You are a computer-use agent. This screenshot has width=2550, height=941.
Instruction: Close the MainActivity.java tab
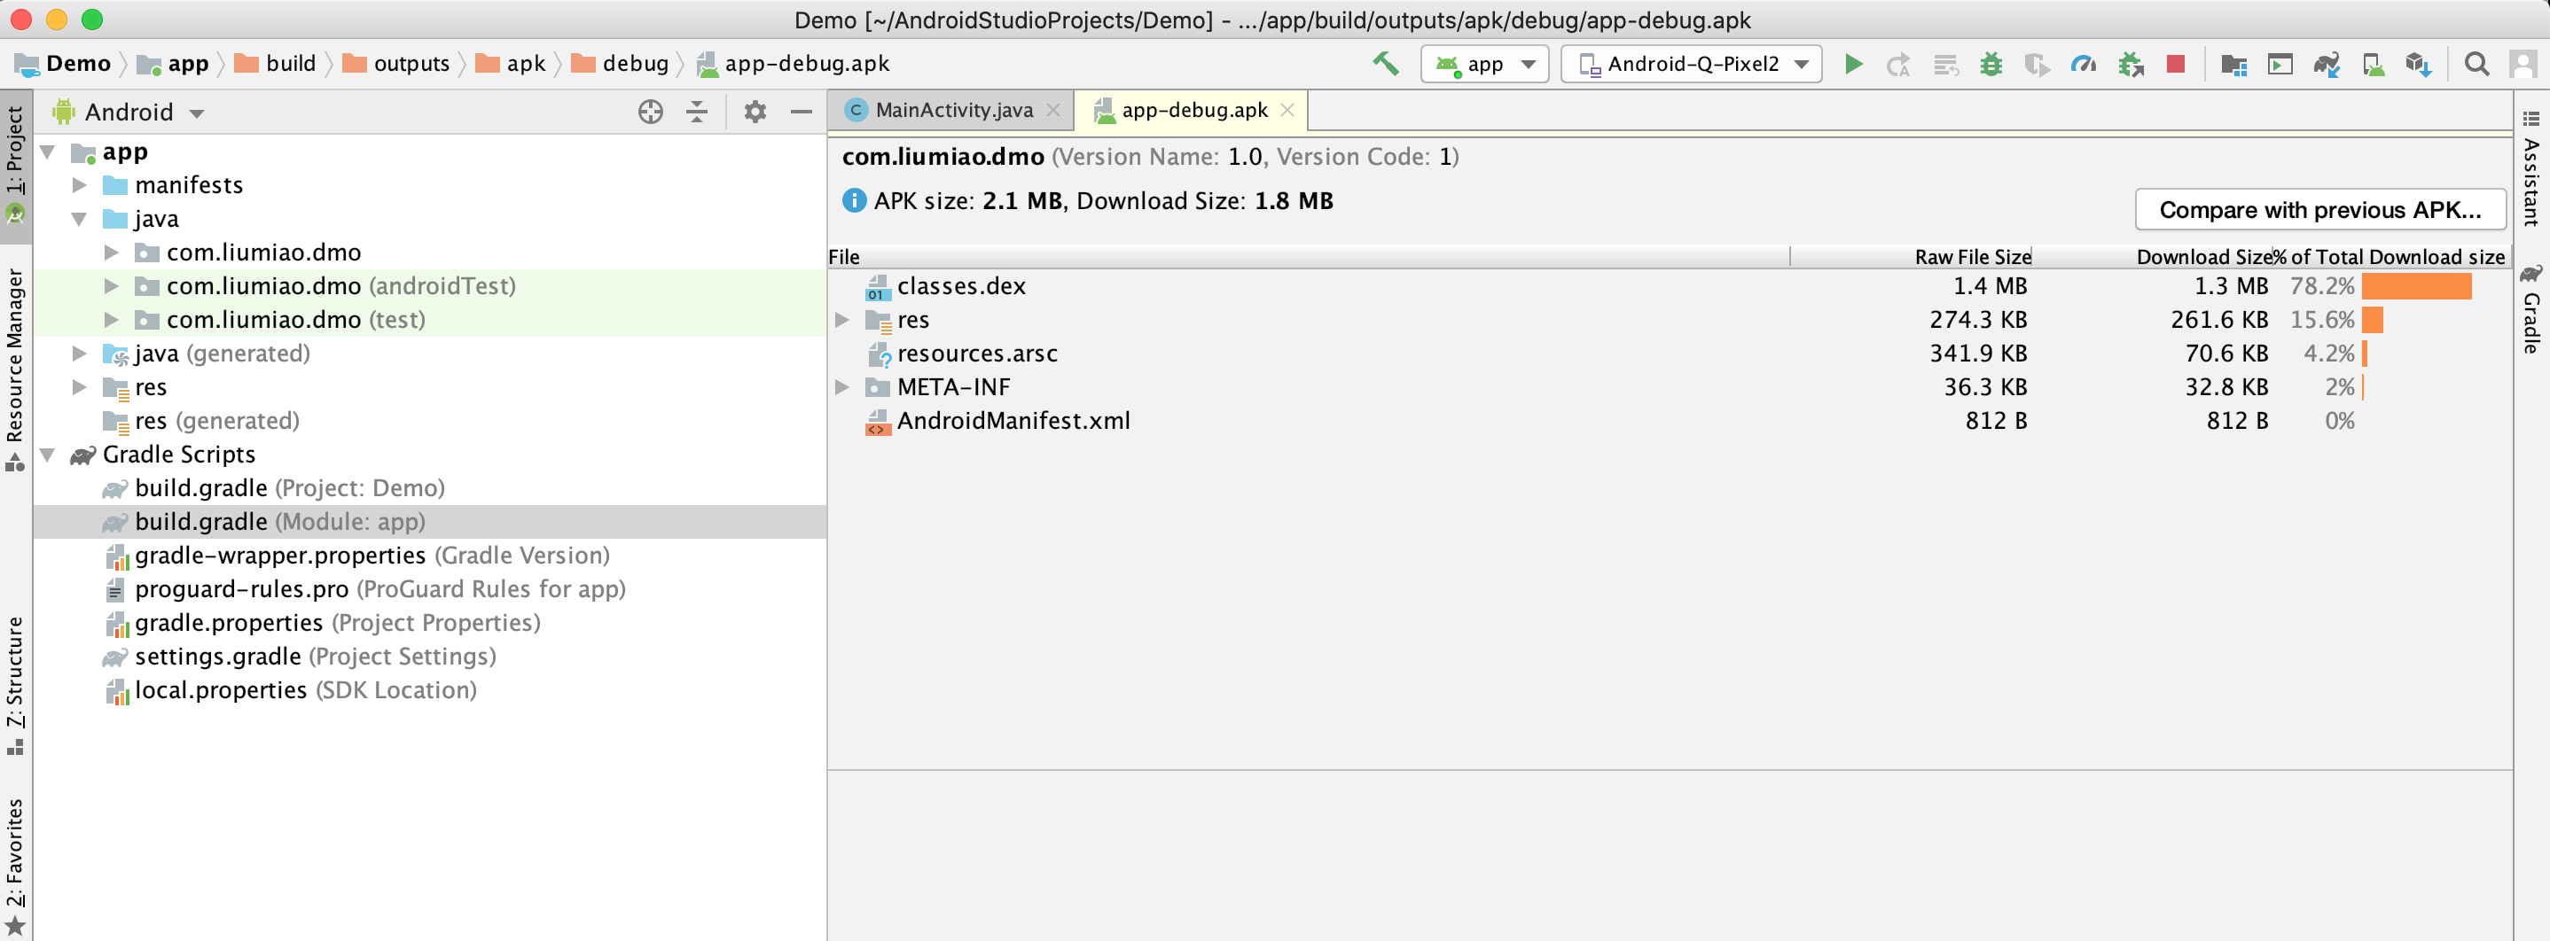(x=1053, y=111)
